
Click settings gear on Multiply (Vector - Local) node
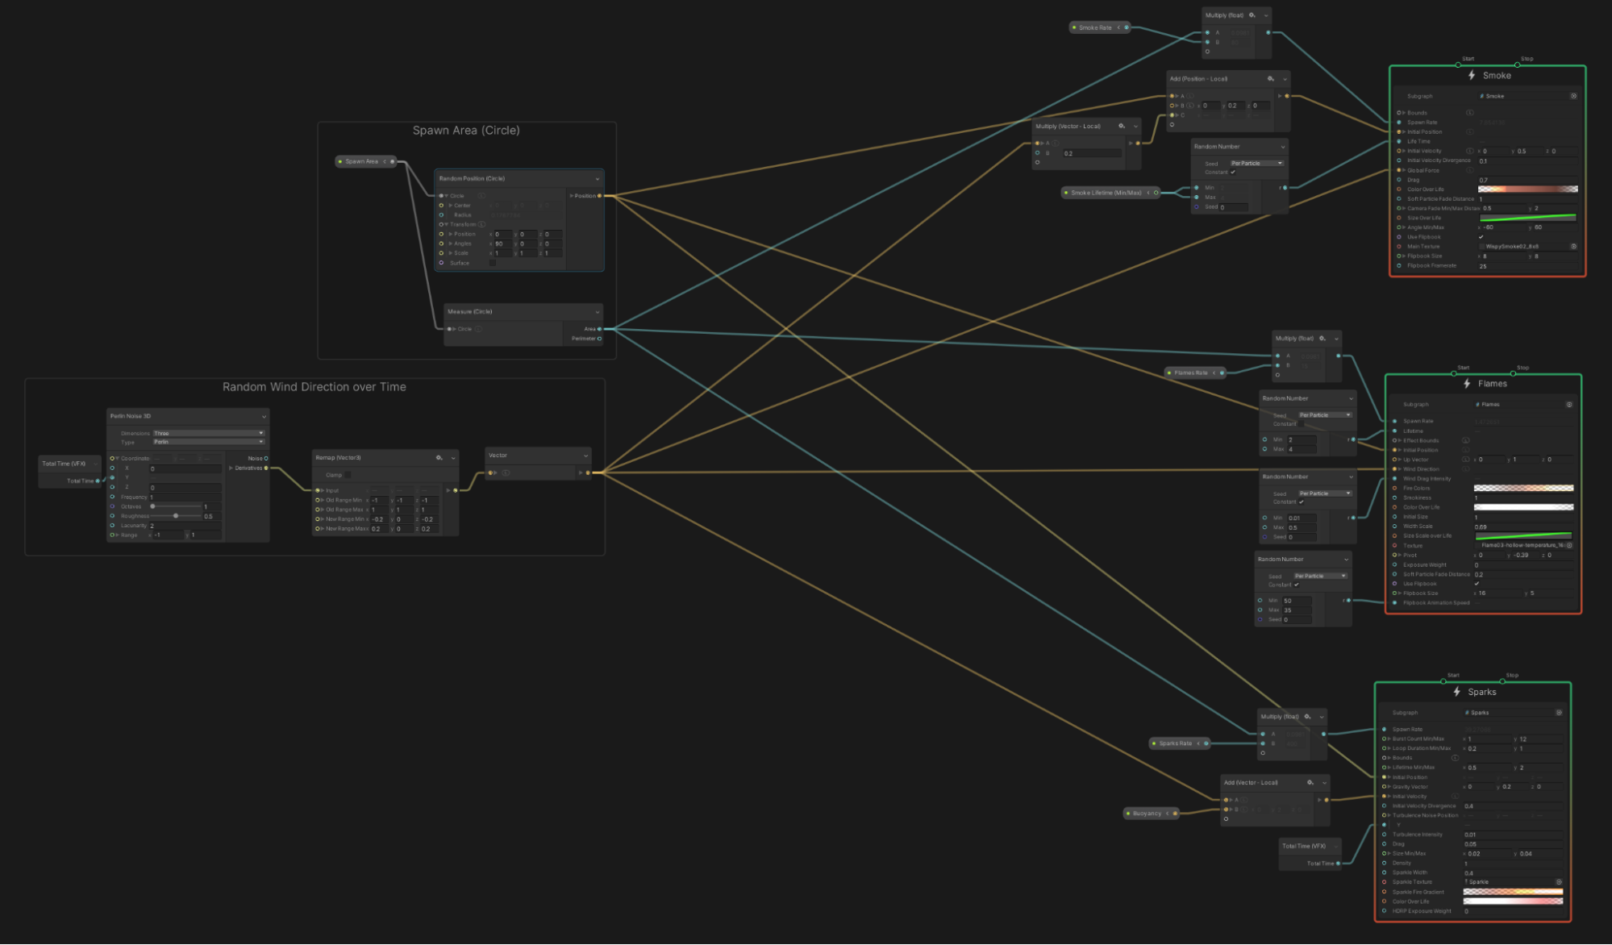point(1121,126)
